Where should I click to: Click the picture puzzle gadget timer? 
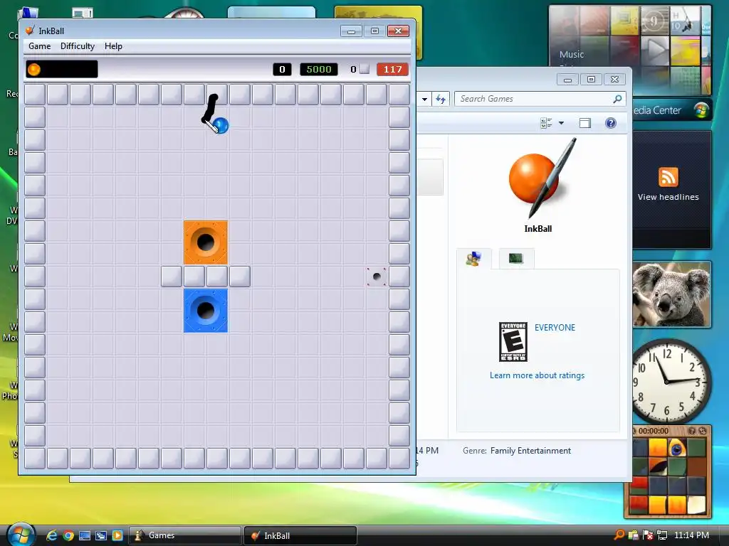(x=654, y=431)
